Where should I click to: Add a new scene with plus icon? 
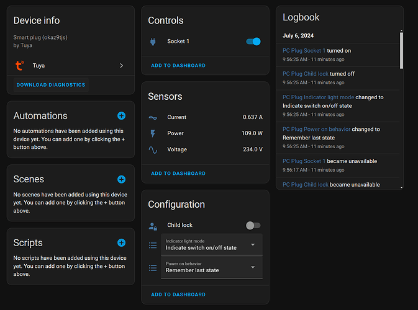[121, 179]
